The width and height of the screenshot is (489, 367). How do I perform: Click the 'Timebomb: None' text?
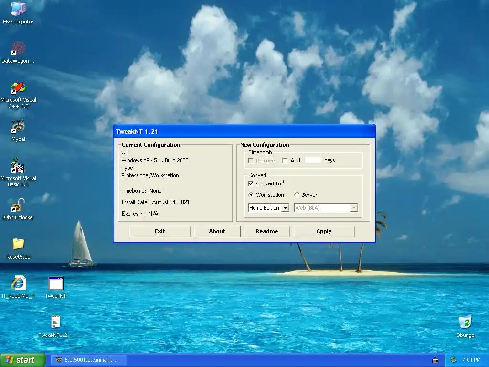[141, 191]
